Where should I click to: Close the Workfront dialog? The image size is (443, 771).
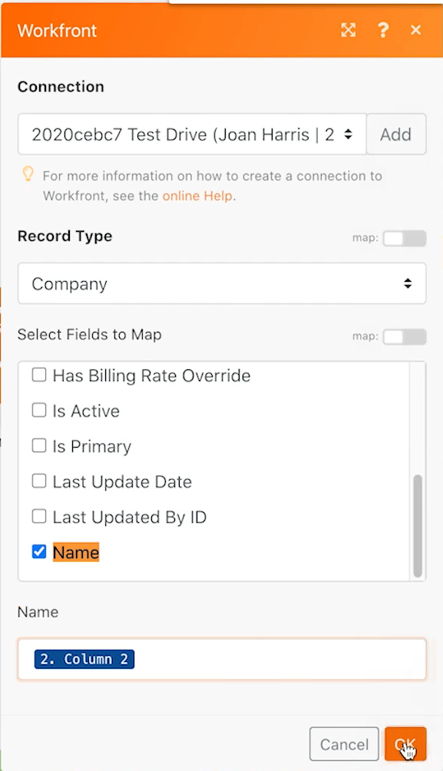tap(415, 30)
